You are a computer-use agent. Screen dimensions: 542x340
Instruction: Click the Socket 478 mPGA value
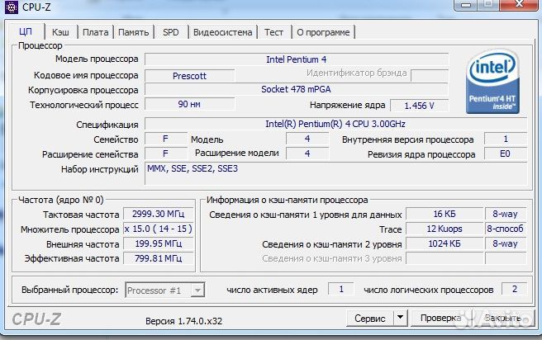[297, 89]
